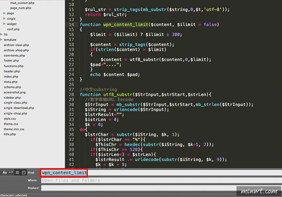Click 'urlencode' call on line 31
The height and width of the screenshot is (197, 282).
click(126, 110)
